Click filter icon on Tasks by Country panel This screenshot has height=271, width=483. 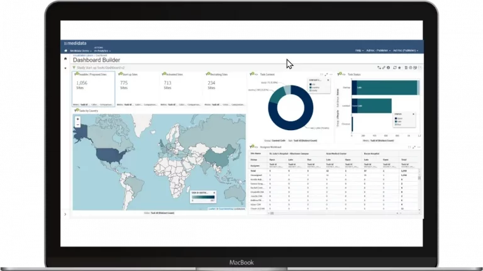point(76,111)
